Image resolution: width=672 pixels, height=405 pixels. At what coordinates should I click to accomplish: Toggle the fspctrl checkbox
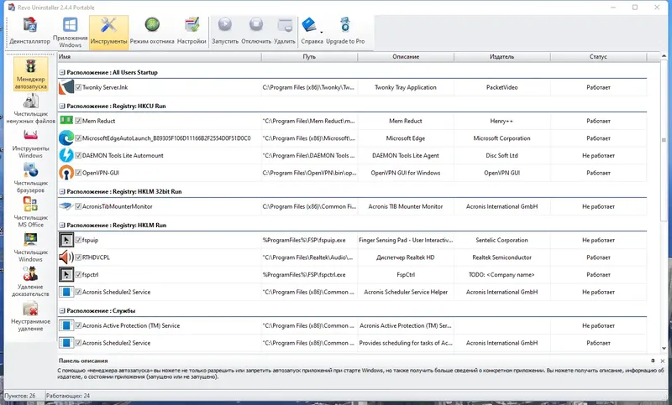coord(78,274)
